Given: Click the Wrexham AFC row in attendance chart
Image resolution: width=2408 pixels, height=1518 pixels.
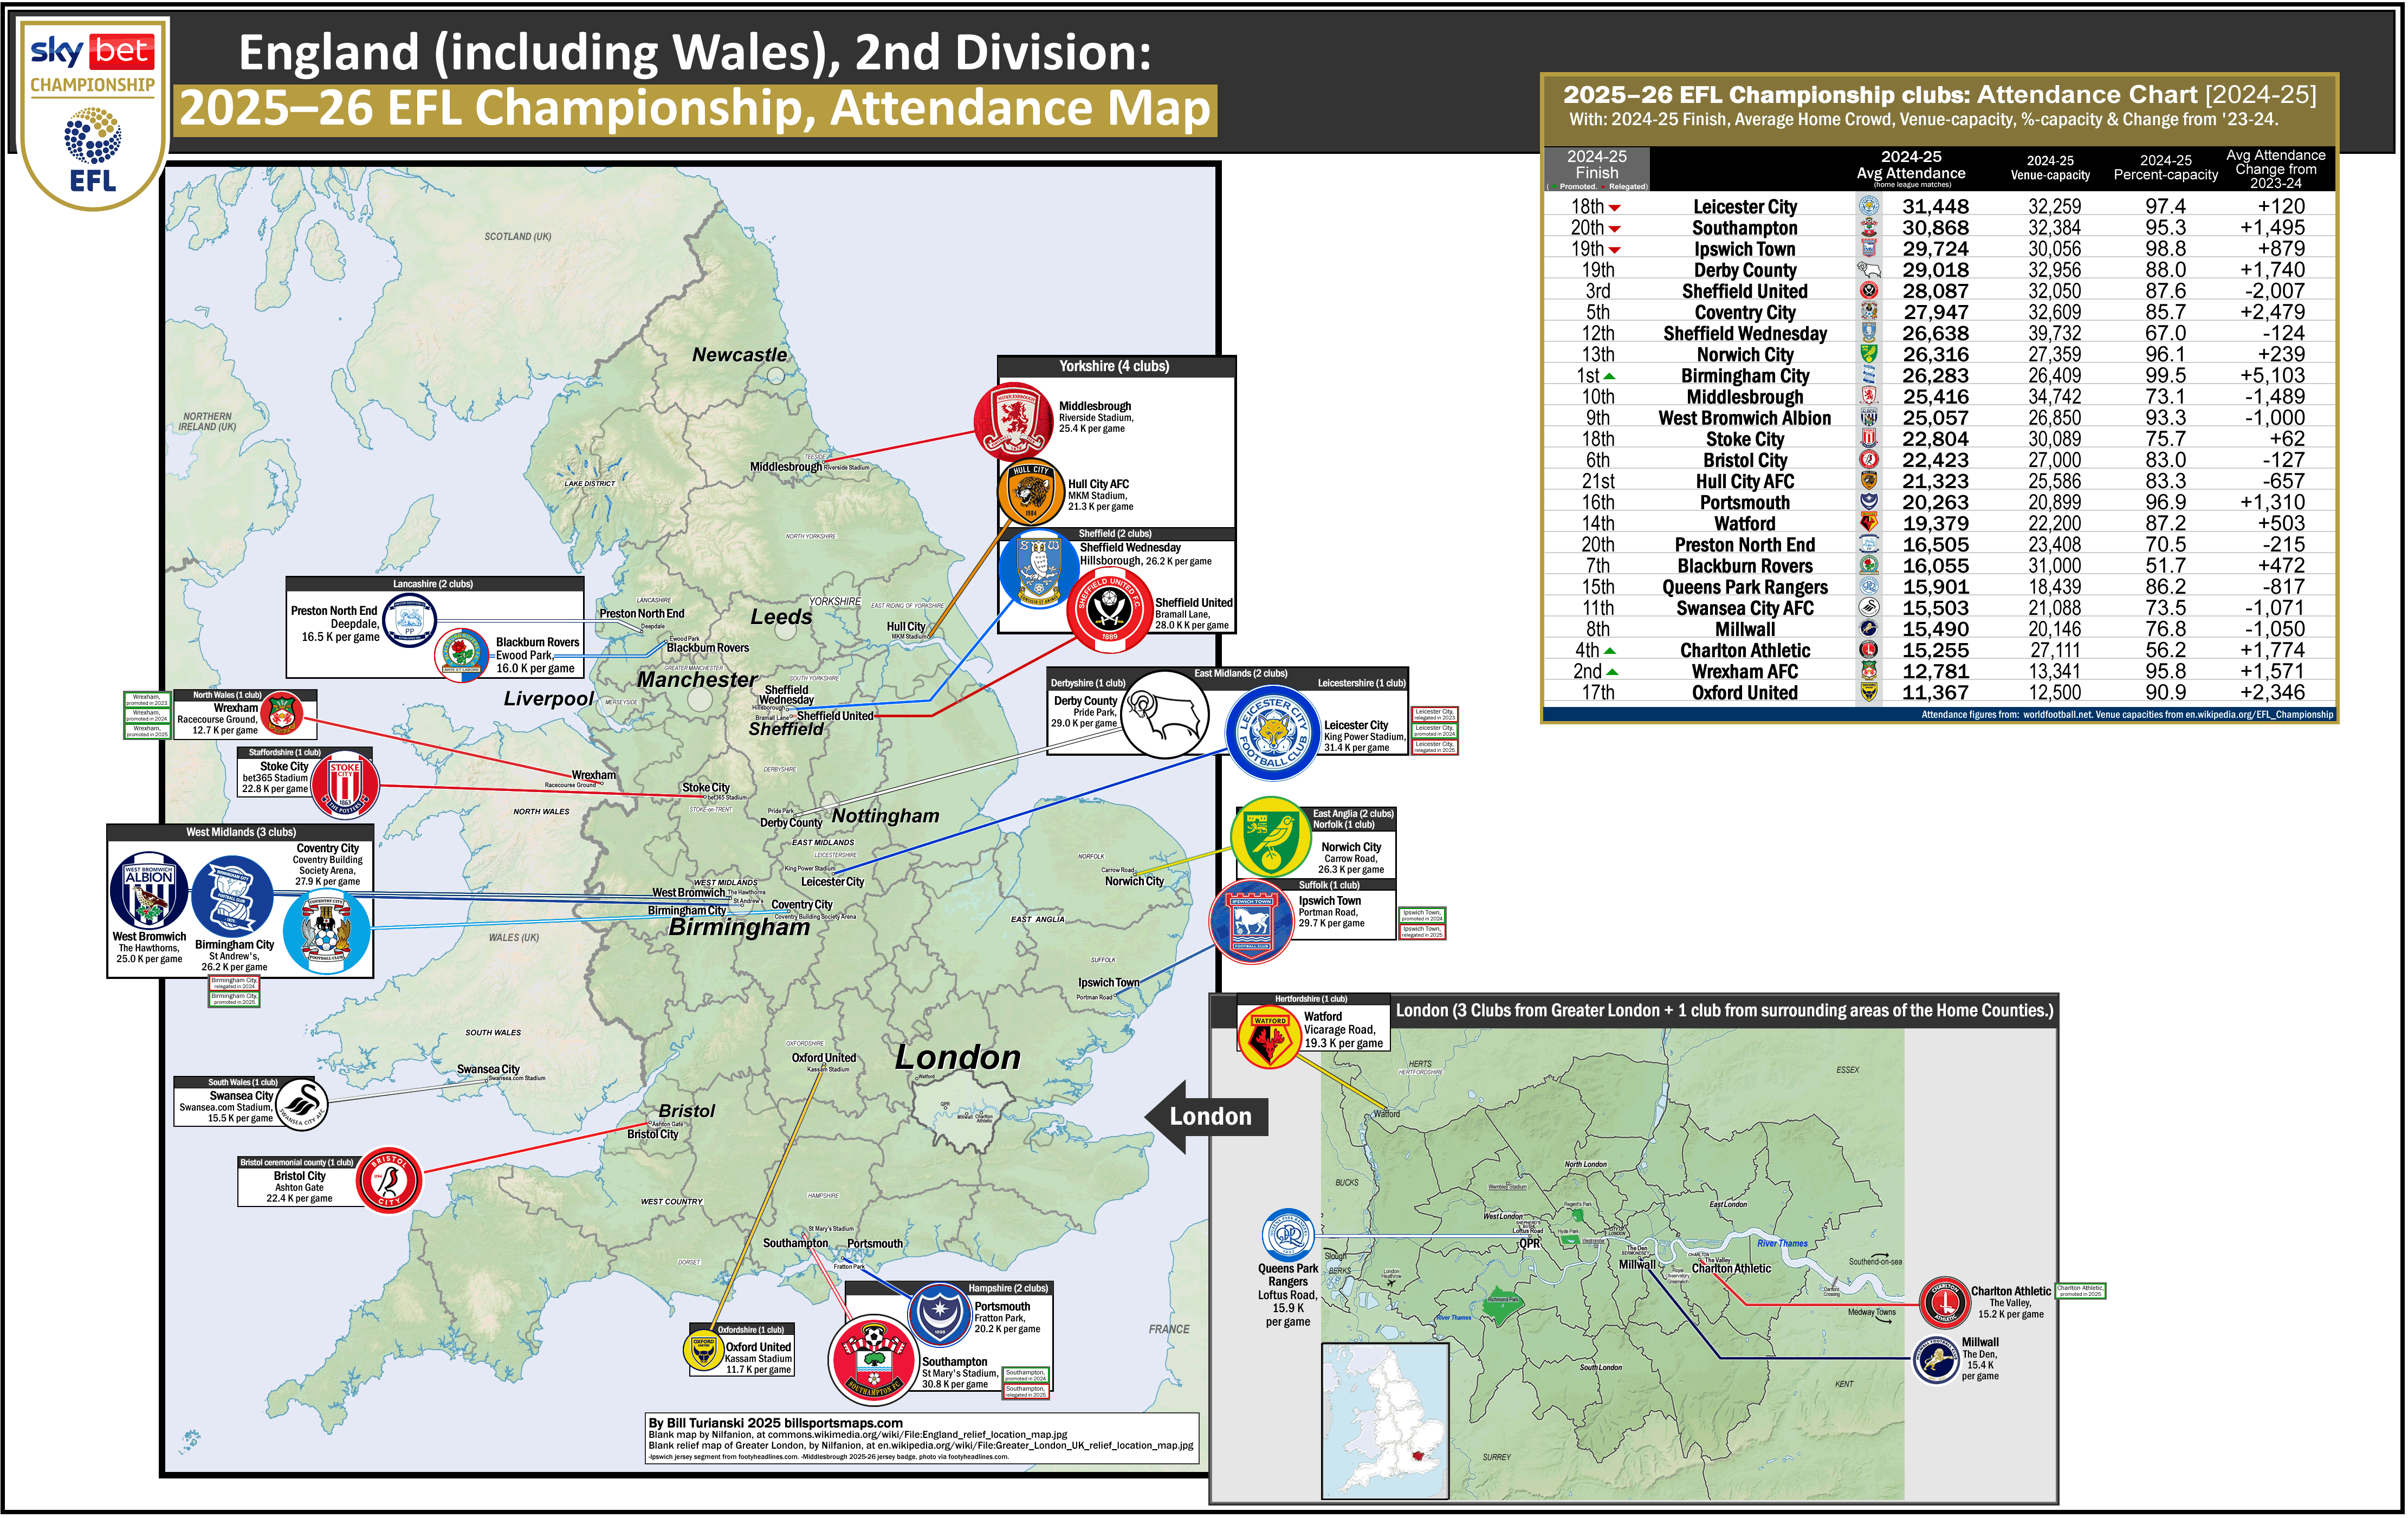Looking at the screenshot, I should 1939,671.
